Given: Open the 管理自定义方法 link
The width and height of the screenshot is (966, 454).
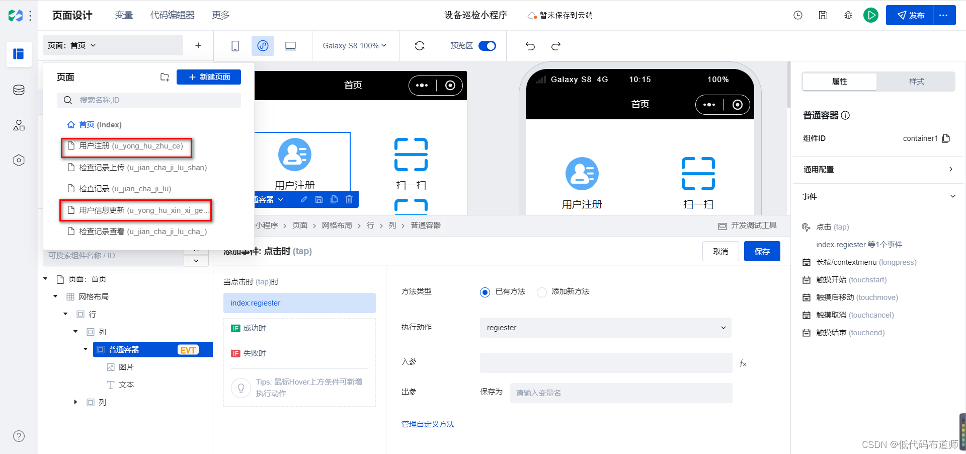Looking at the screenshot, I should [428, 424].
